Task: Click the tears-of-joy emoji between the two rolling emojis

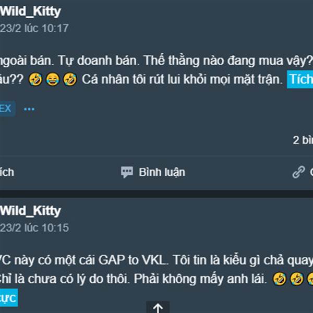Action: pyautogui.click(x=53, y=79)
